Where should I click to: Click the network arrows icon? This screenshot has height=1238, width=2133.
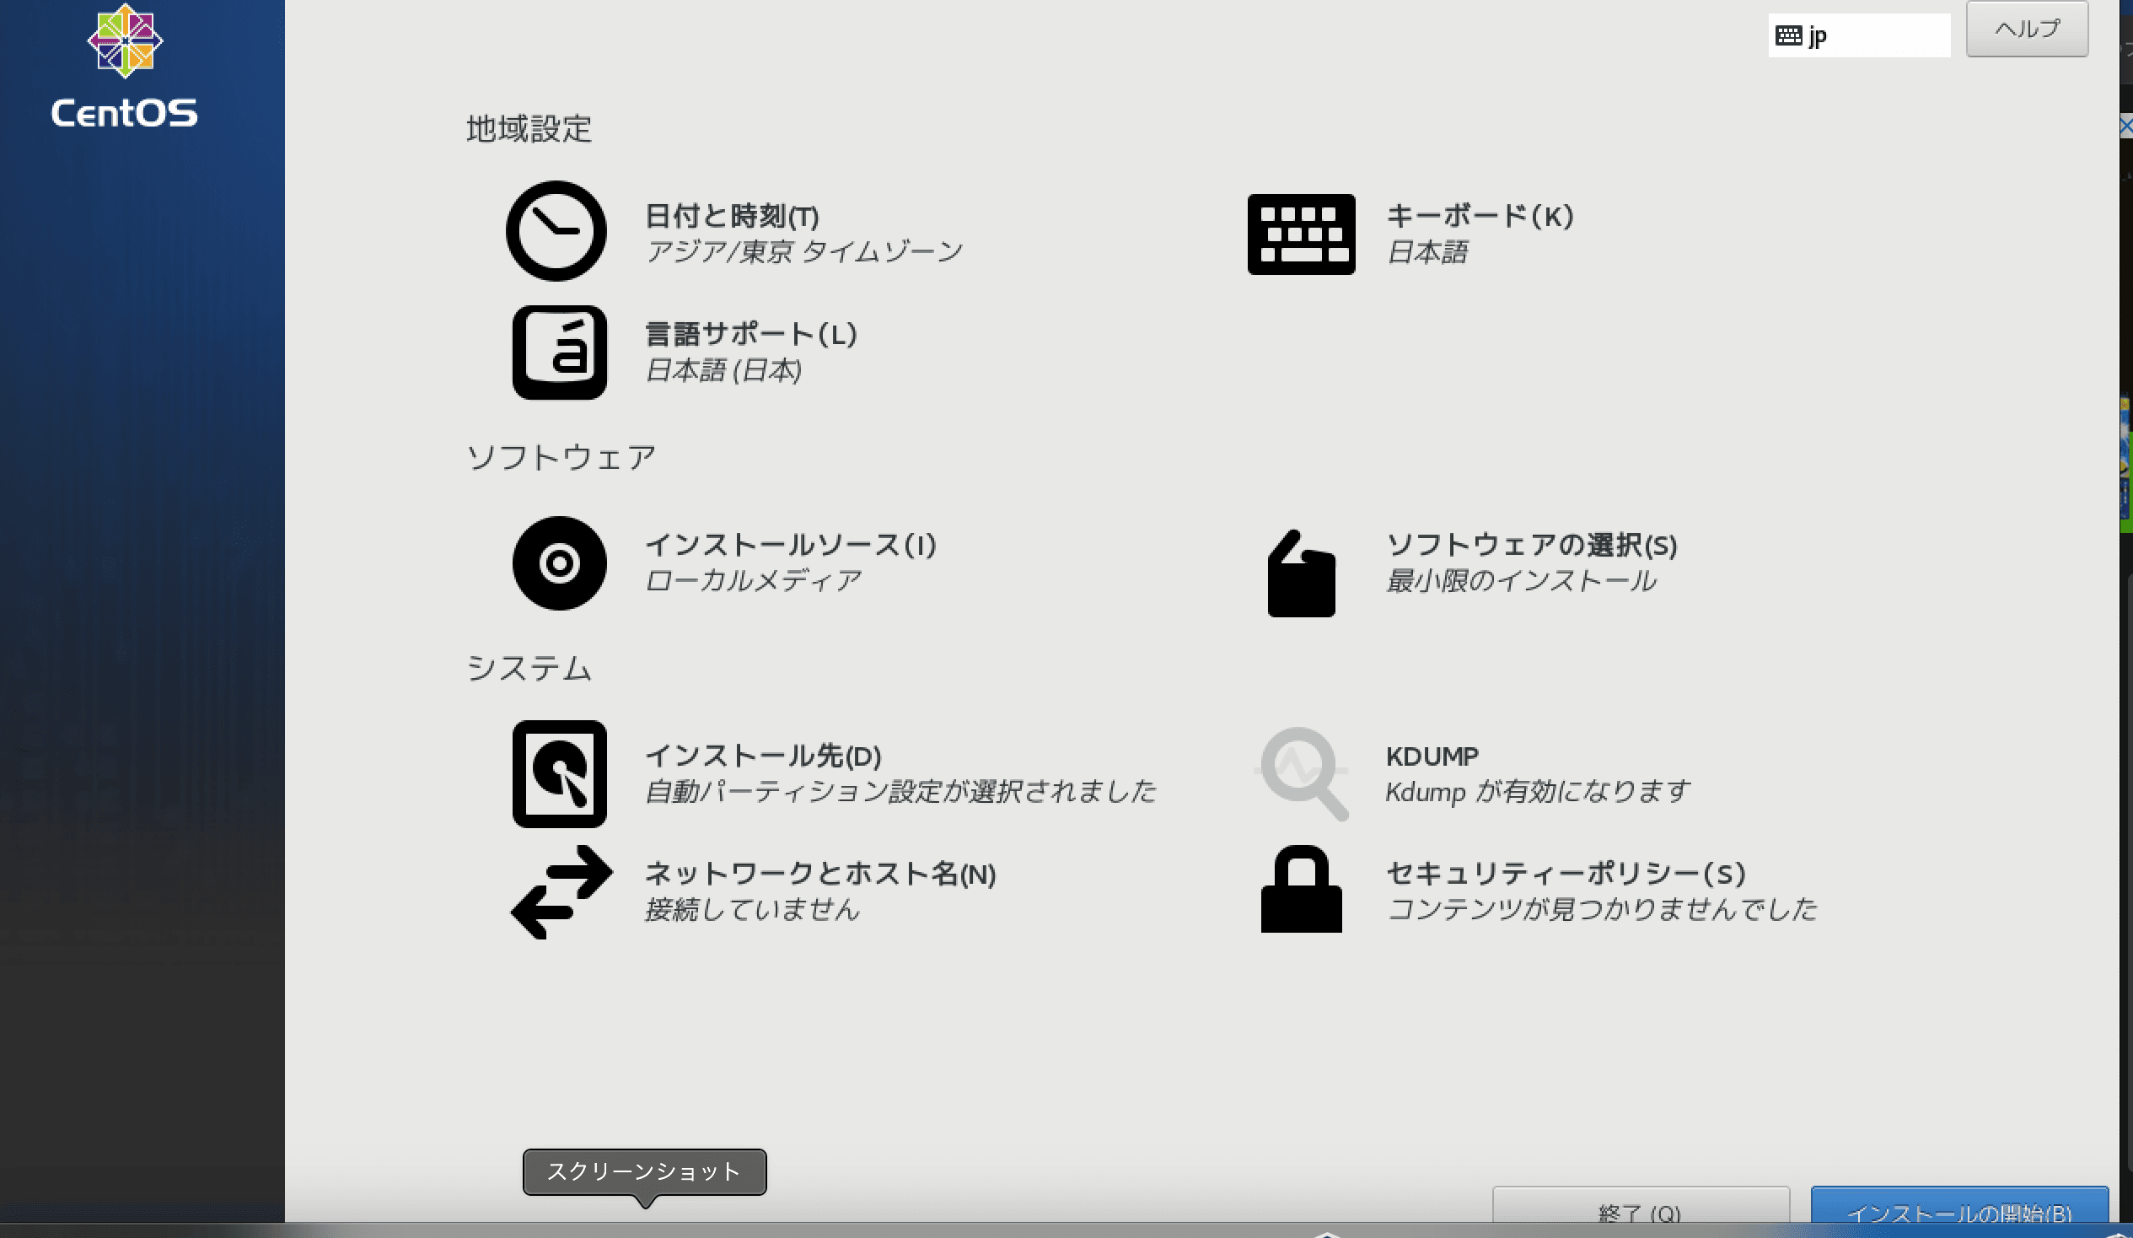[x=561, y=891]
